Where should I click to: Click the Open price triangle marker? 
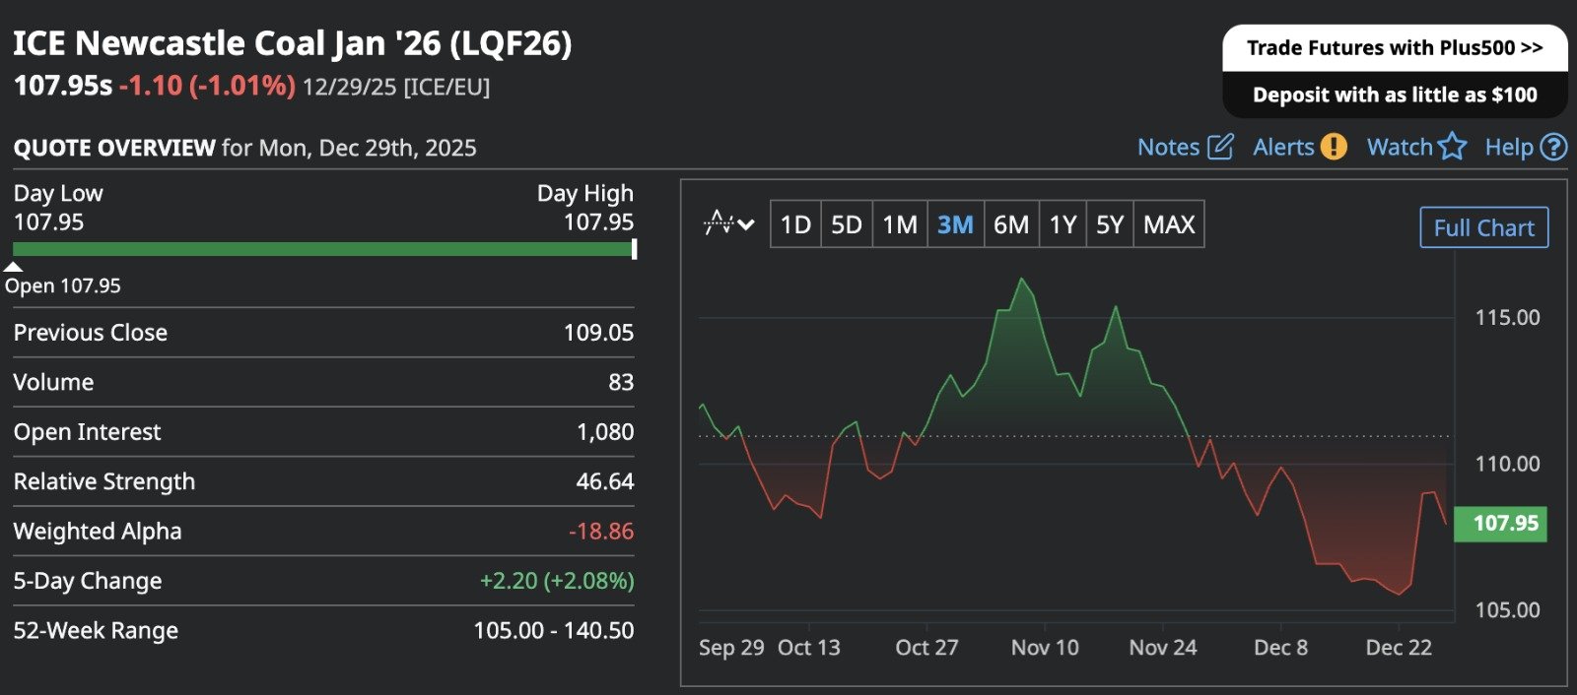(14, 267)
